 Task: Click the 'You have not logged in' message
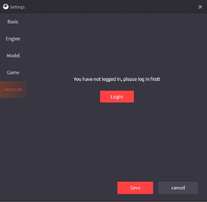point(117,79)
